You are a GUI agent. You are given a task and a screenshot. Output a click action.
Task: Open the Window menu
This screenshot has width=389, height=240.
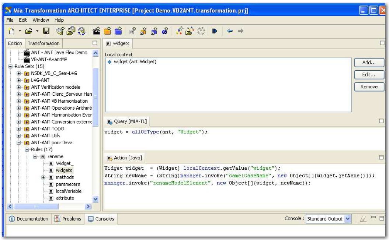41,20
